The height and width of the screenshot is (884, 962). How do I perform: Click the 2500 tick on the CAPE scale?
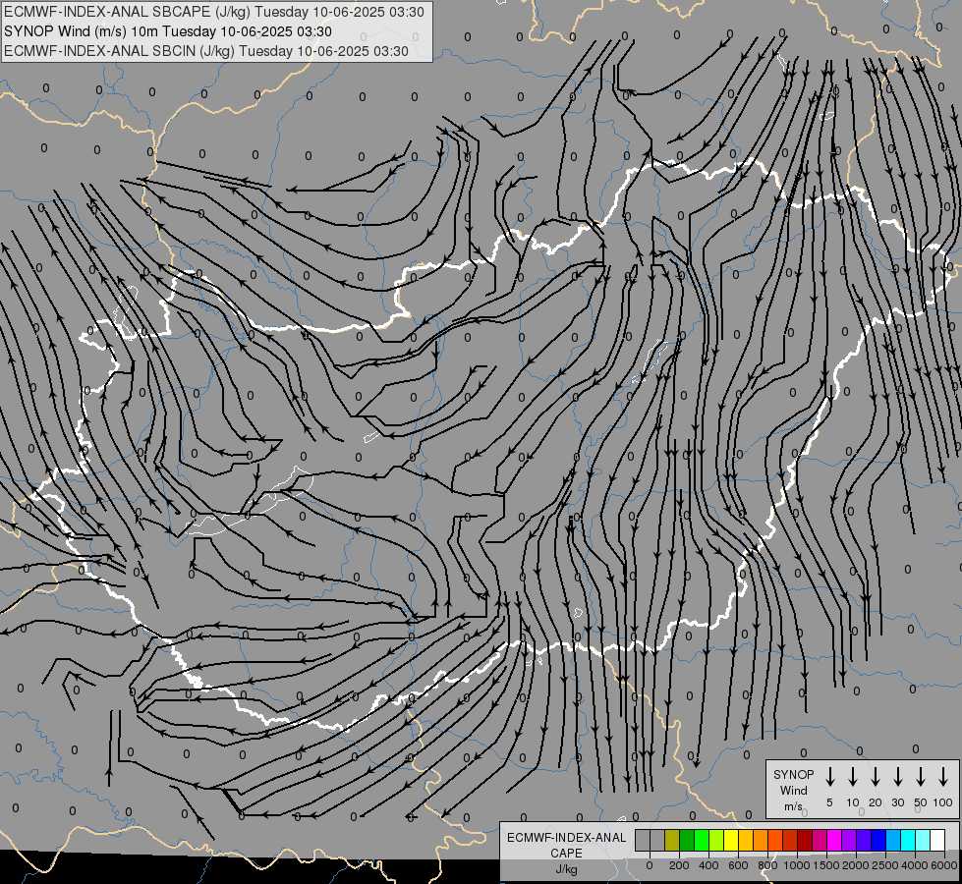click(x=885, y=865)
